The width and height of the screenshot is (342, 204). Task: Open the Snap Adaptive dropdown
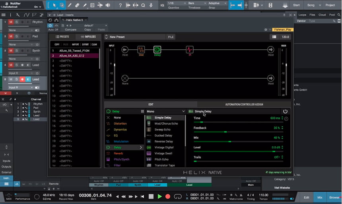pos(218,3)
